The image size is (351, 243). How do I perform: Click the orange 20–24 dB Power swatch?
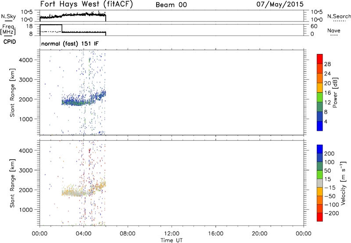[x=320, y=78]
